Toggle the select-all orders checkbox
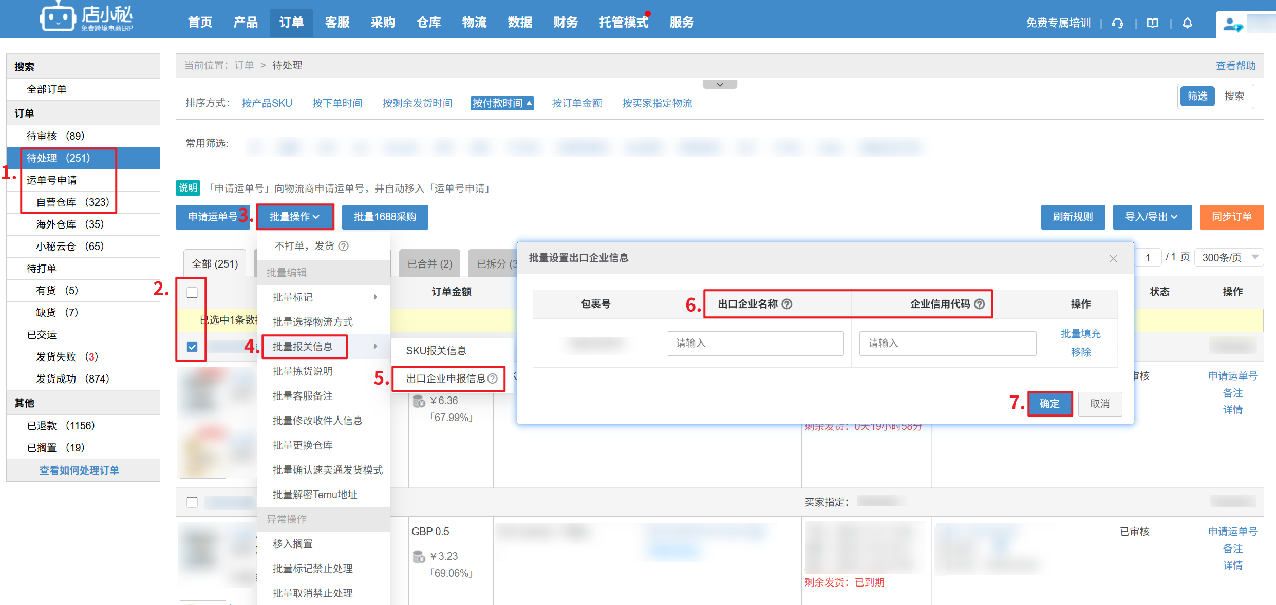1276x605 pixels. (x=192, y=293)
